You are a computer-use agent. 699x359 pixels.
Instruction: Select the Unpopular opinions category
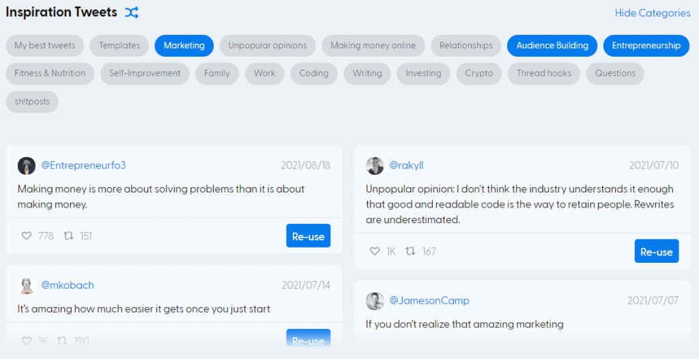click(x=268, y=46)
